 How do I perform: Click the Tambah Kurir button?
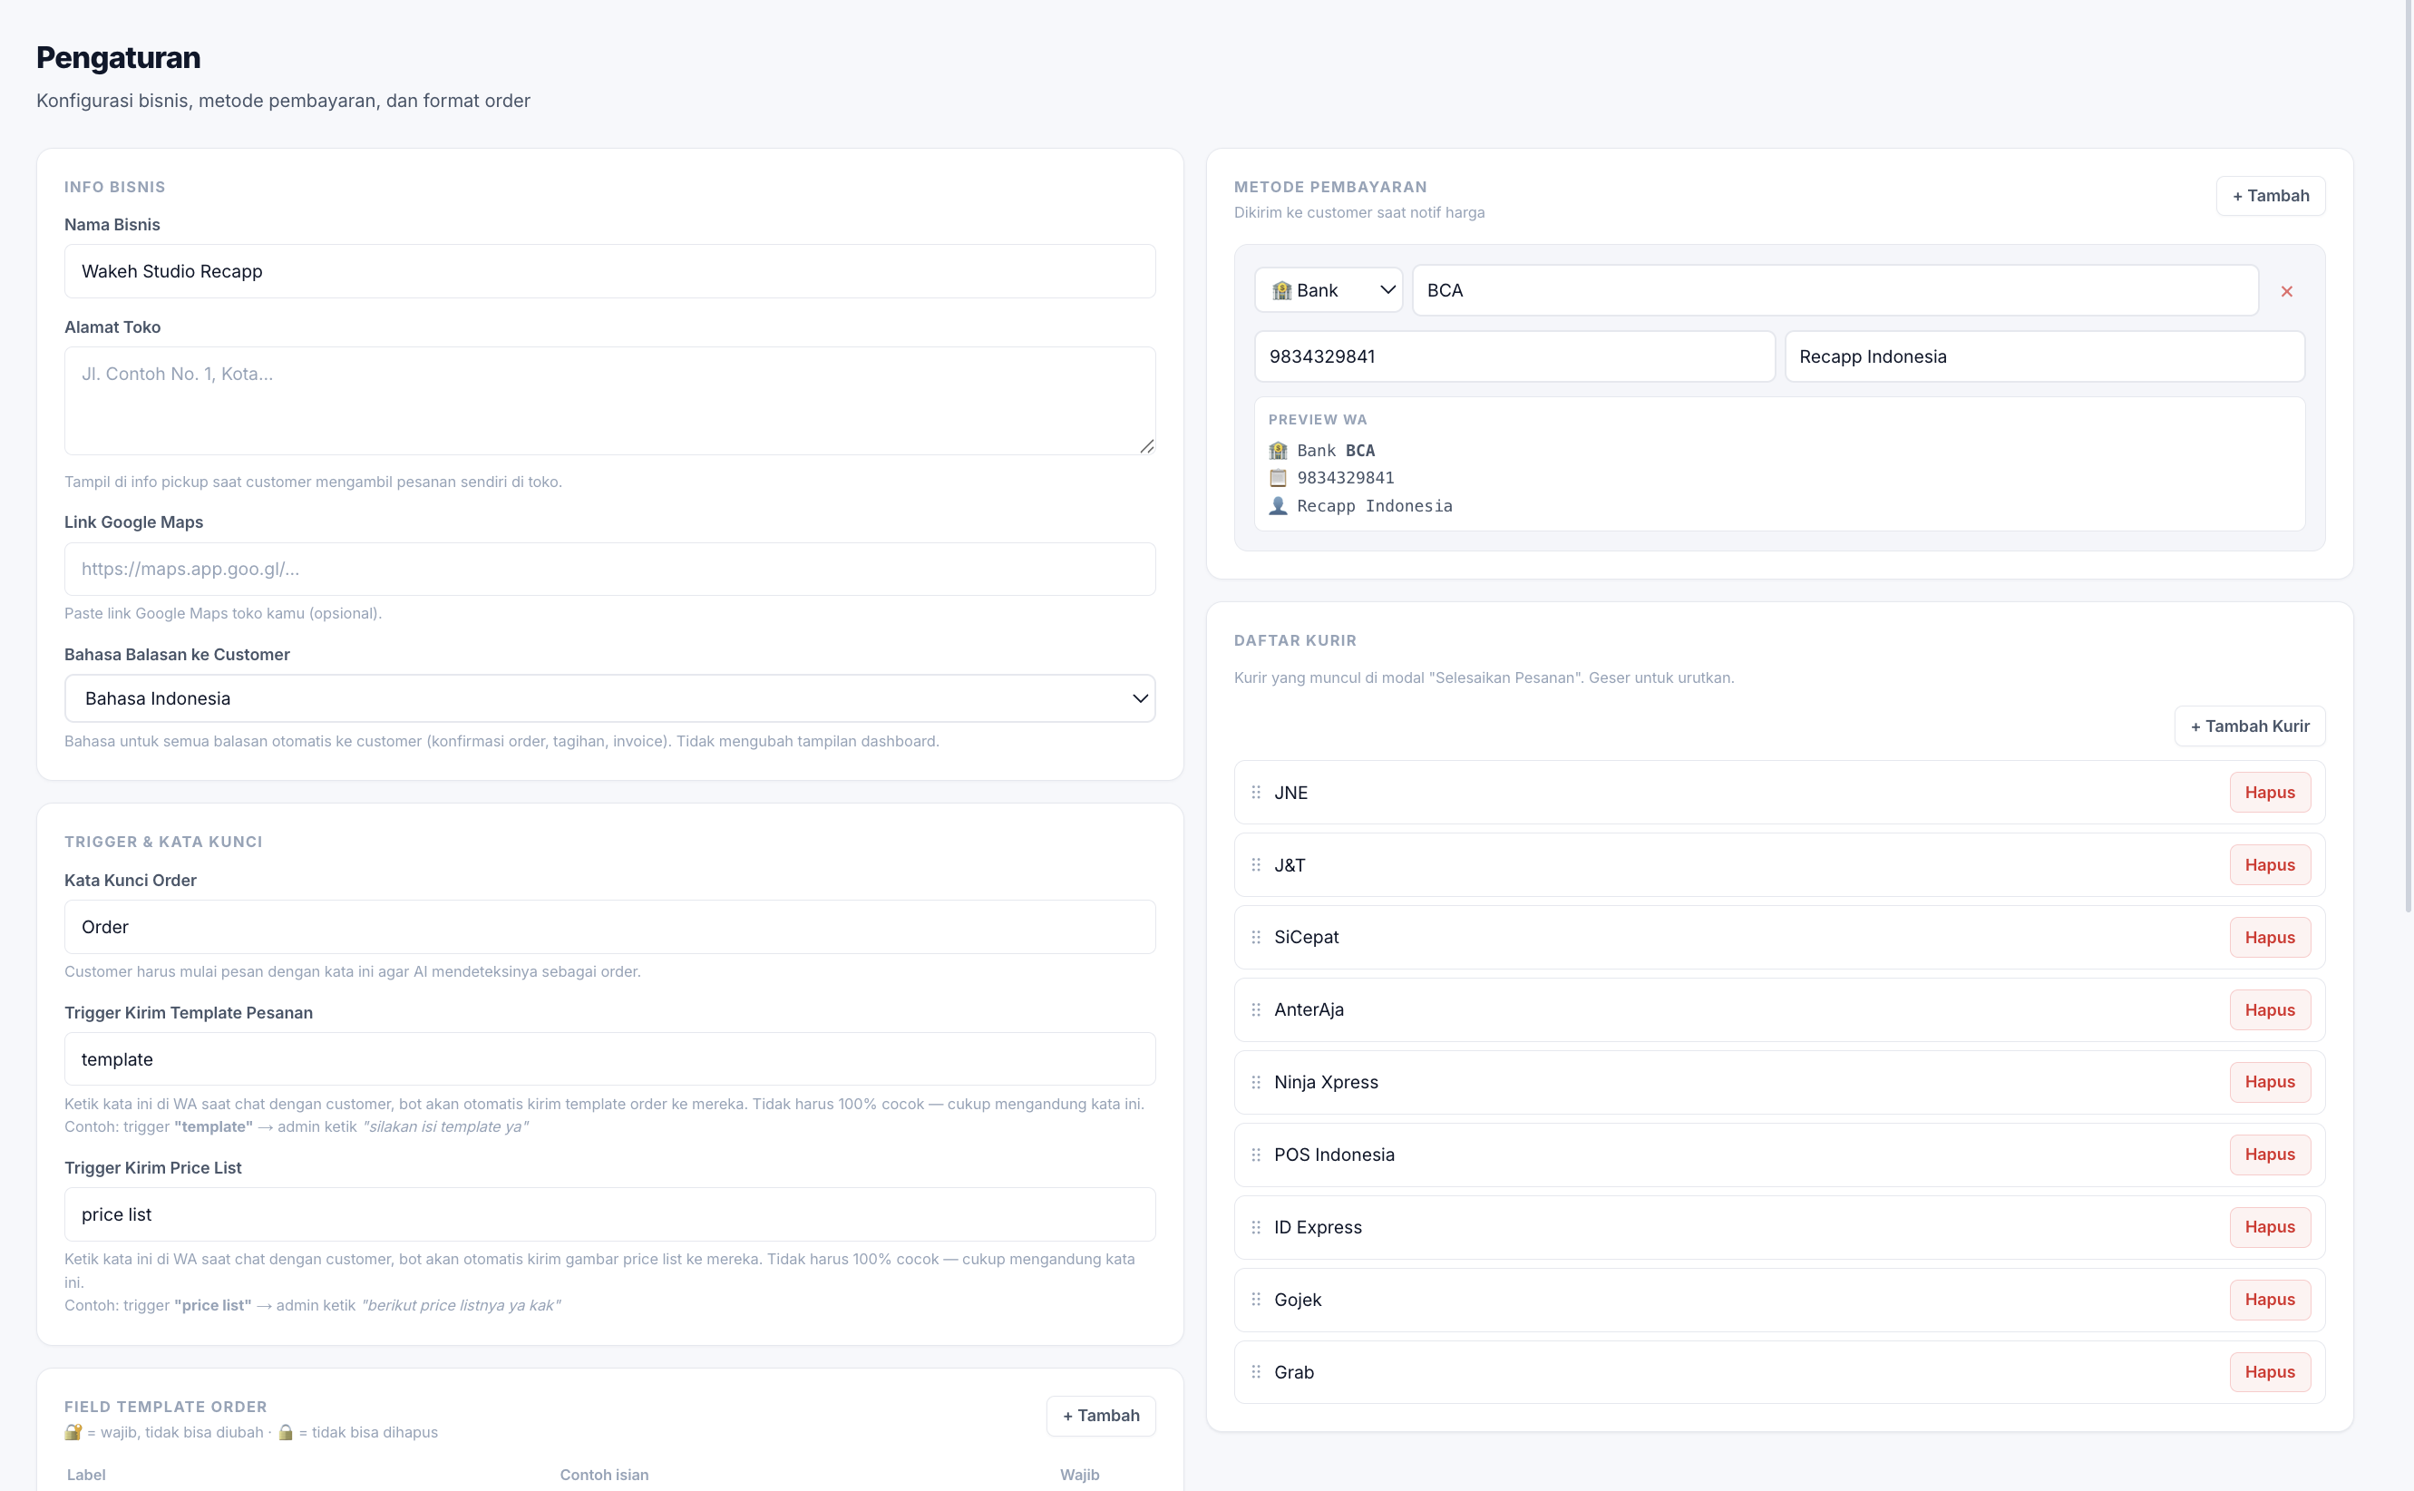[x=2249, y=726]
